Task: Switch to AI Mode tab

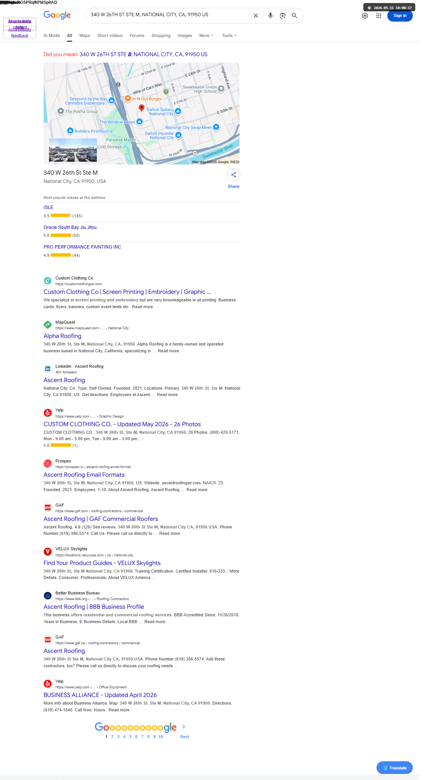Action: pyautogui.click(x=52, y=35)
